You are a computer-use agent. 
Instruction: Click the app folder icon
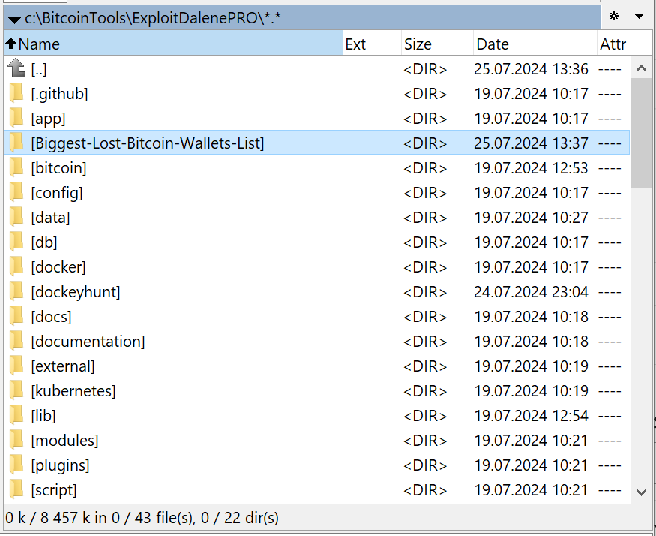16,118
